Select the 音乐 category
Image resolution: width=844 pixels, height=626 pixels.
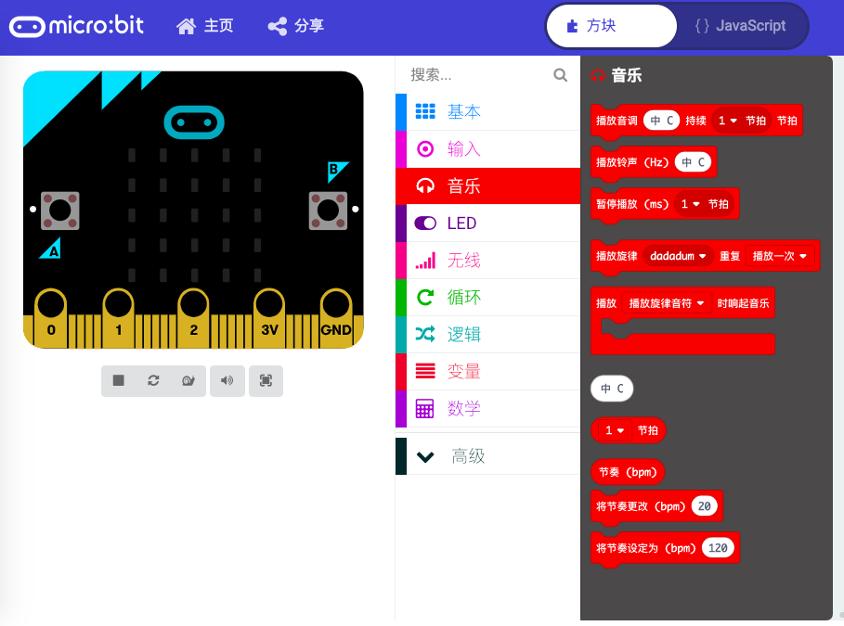point(487,186)
